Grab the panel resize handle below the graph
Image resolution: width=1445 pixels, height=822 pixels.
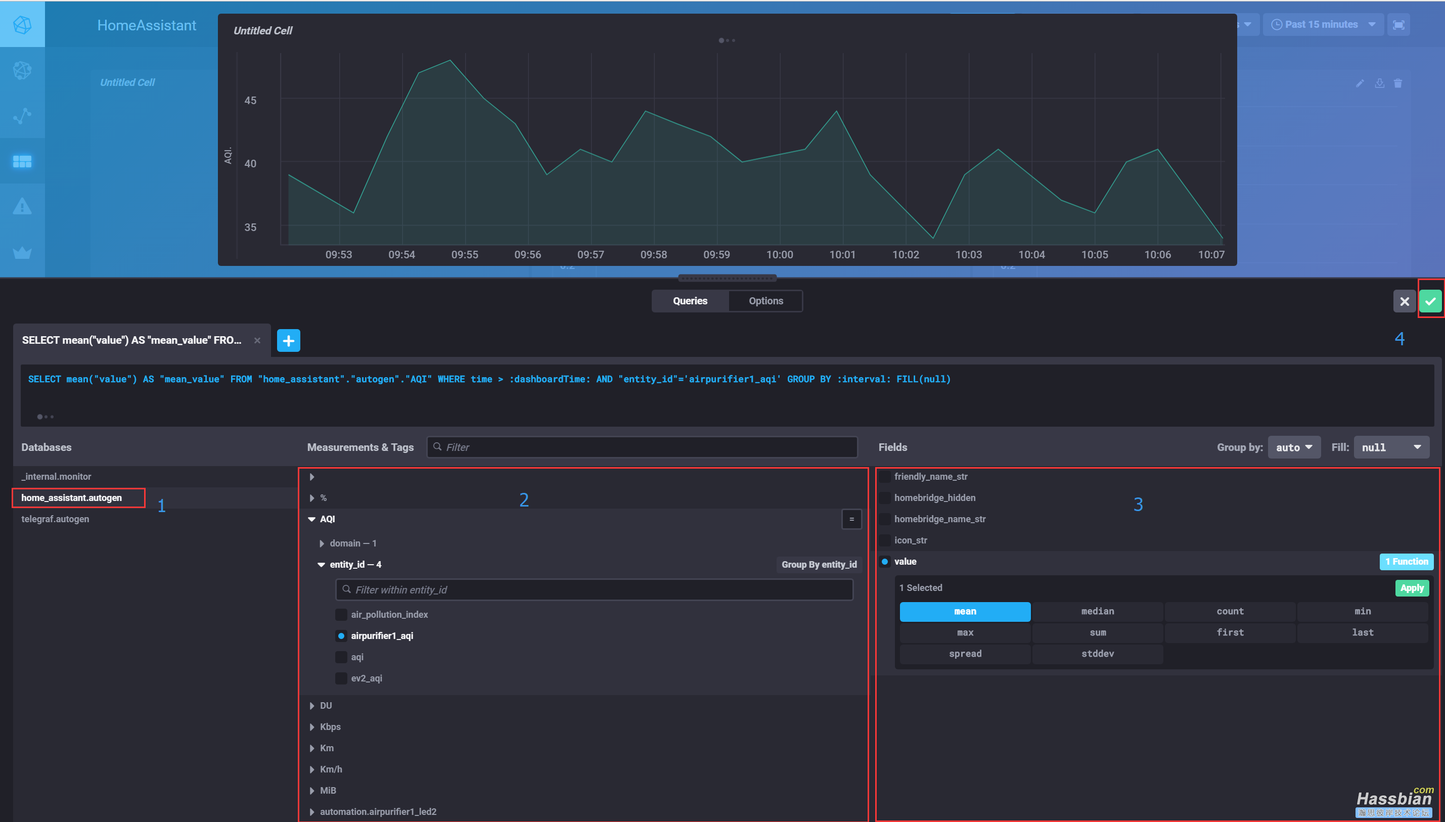click(x=727, y=278)
